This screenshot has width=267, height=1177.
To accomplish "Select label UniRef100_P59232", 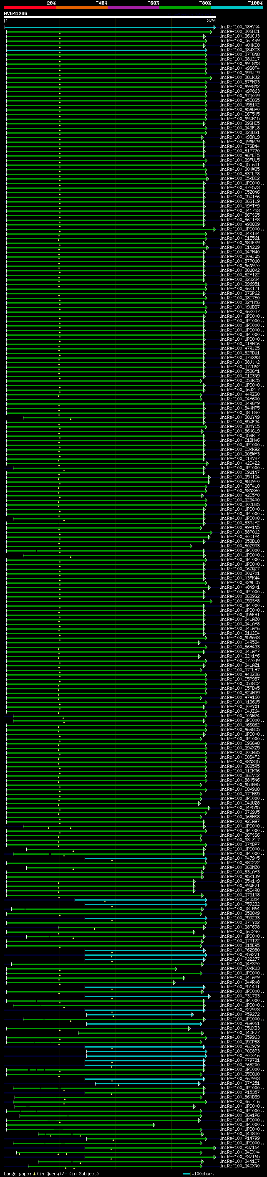I will tap(239, 904).
